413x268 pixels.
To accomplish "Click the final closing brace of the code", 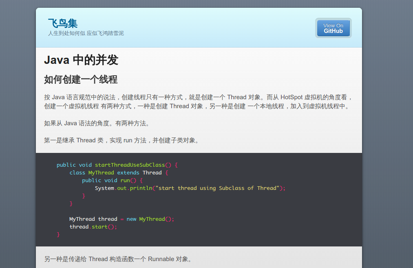I will pos(58,235).
